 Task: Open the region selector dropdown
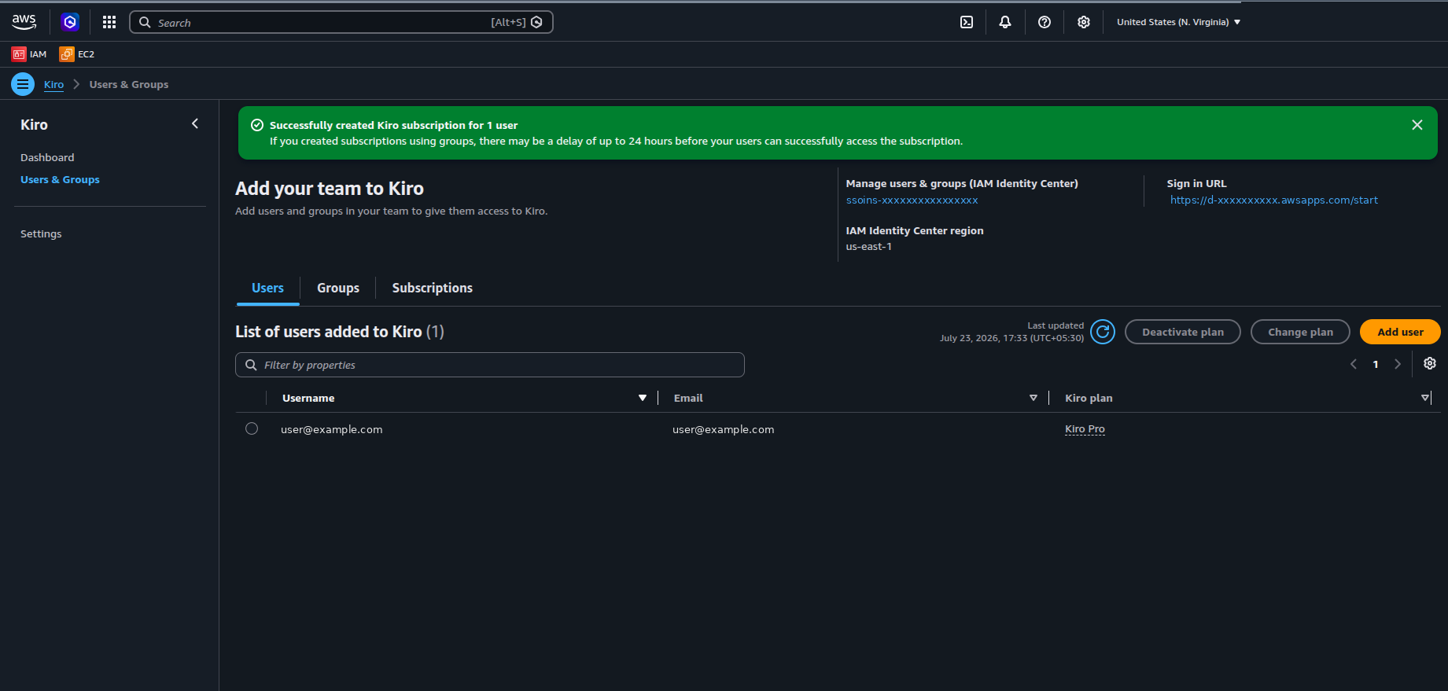[1178, 22]
